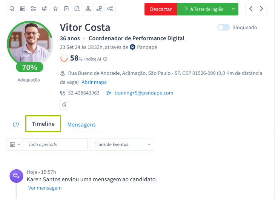Click the document with checkmark icon

coord(77,9)
